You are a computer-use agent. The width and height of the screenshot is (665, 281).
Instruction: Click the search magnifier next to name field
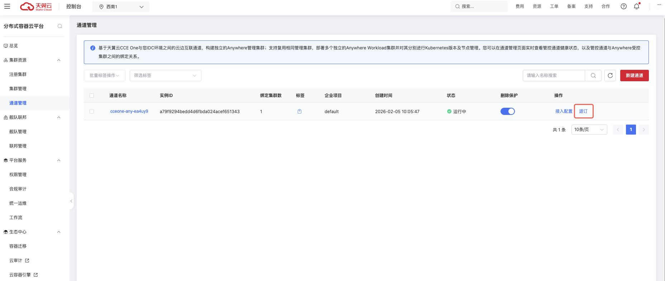point(593,76)
